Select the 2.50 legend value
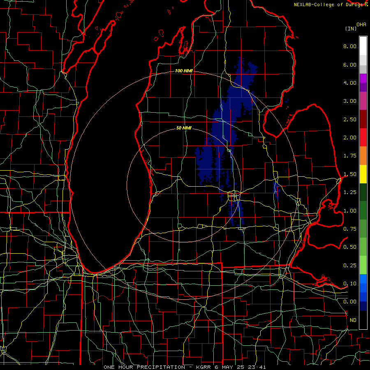The width and height of the screenshot is (370, 370). 350,119
